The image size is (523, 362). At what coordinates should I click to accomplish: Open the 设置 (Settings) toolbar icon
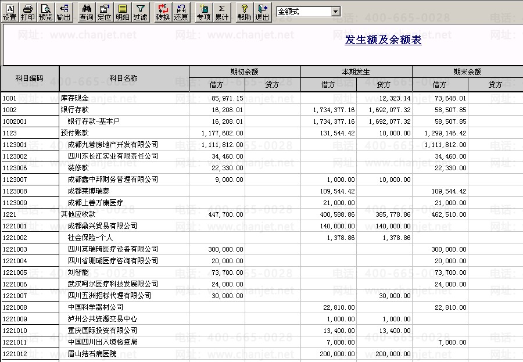point(10,12)
